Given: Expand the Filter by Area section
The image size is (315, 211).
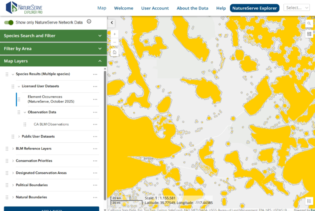Looking at the screenshot, I should point(53,49).
